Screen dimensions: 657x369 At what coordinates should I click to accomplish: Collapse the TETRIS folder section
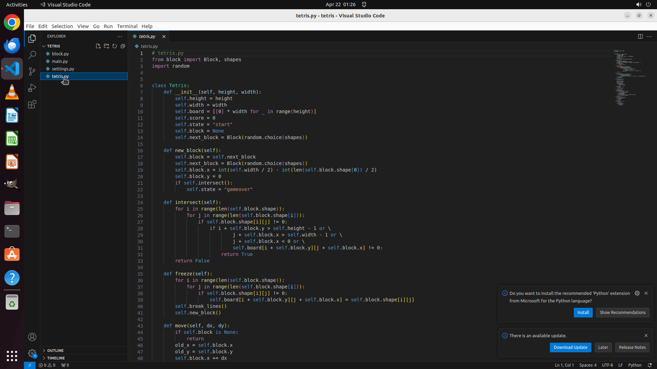[x=53, y=46]
